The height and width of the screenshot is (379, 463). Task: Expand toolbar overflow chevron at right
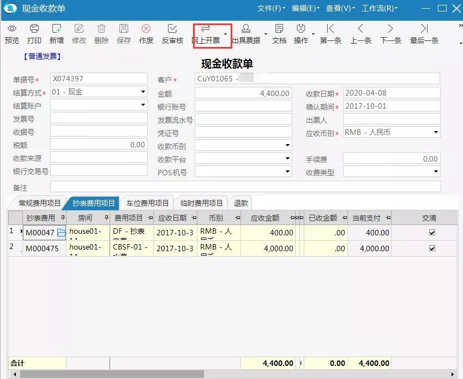coord(460,26)
